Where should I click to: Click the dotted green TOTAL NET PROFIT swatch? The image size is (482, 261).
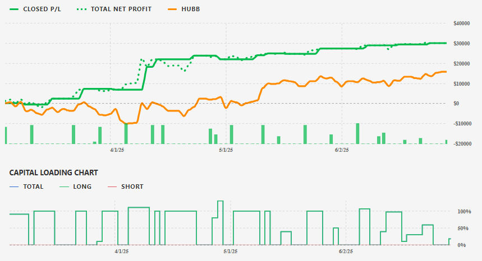click(x=81, y=9)
